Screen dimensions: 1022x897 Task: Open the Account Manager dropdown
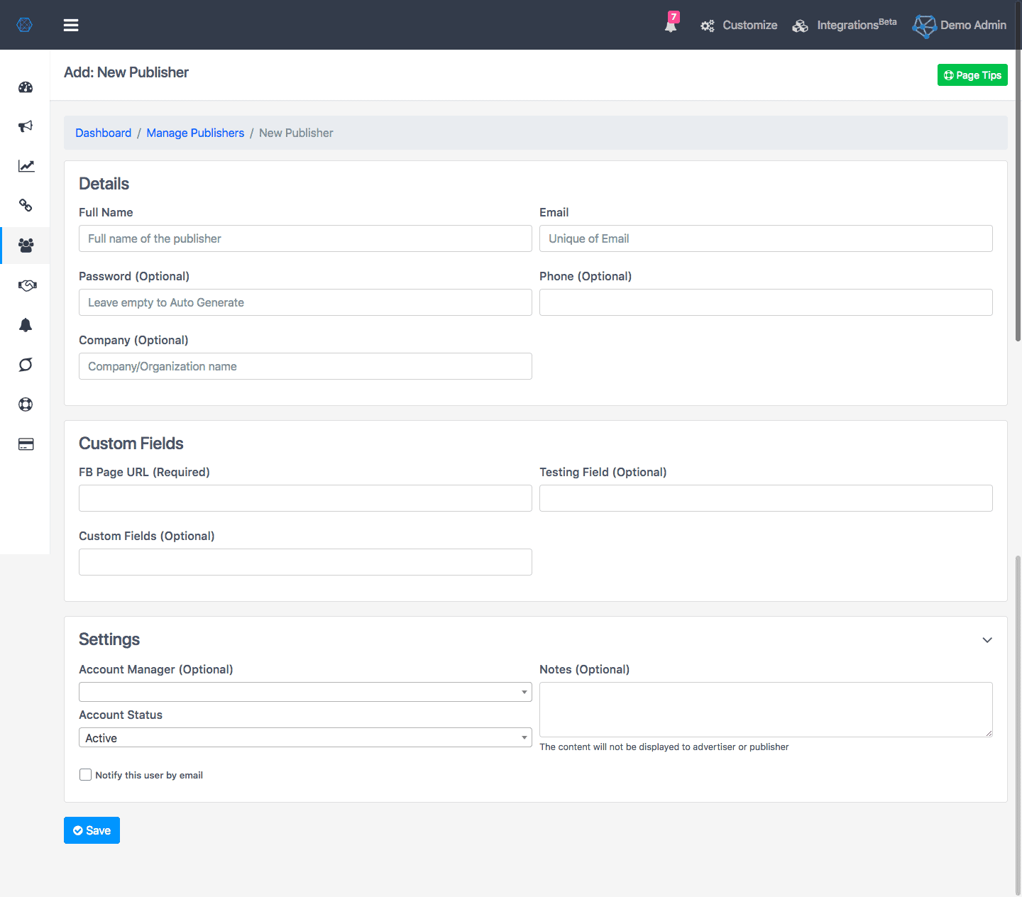coord(305,692)
